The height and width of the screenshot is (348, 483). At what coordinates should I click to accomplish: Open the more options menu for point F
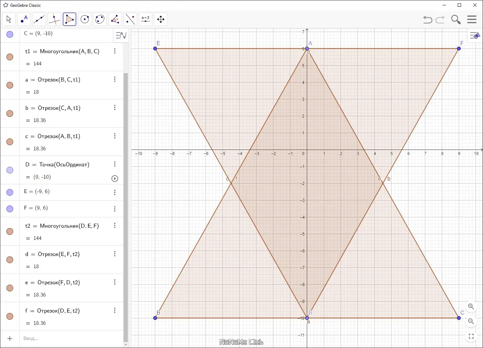[115, 209]
